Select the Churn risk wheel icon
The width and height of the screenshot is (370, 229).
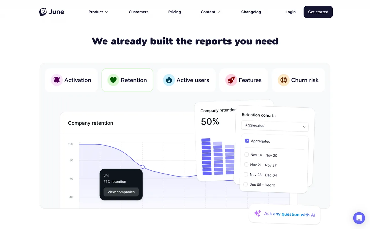click(x=284, y=80)
